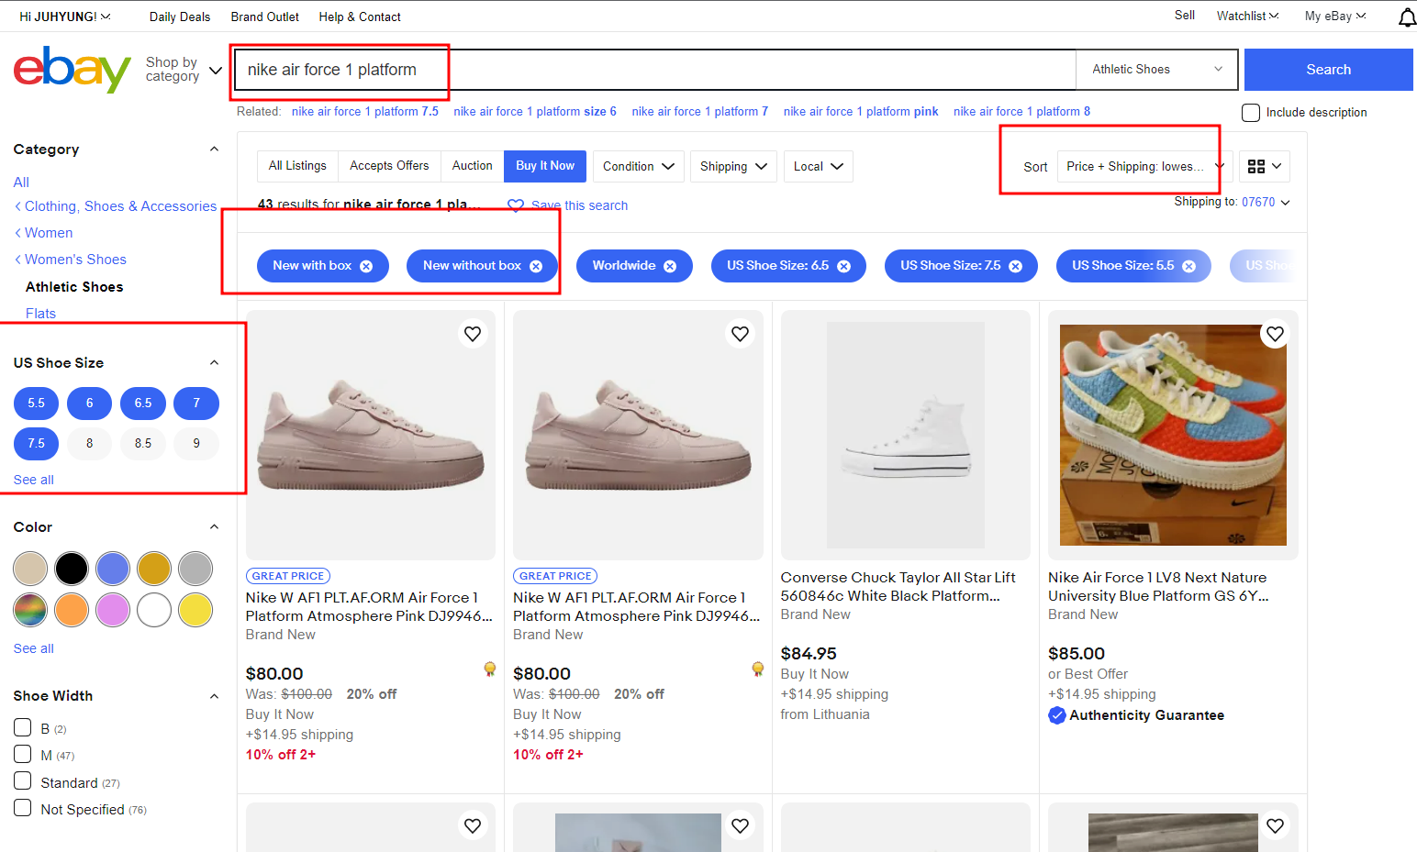This screenshot has width=1417, height=852.
Task: Remove the Worldwide filter chip
Action: tap(670, 266)
